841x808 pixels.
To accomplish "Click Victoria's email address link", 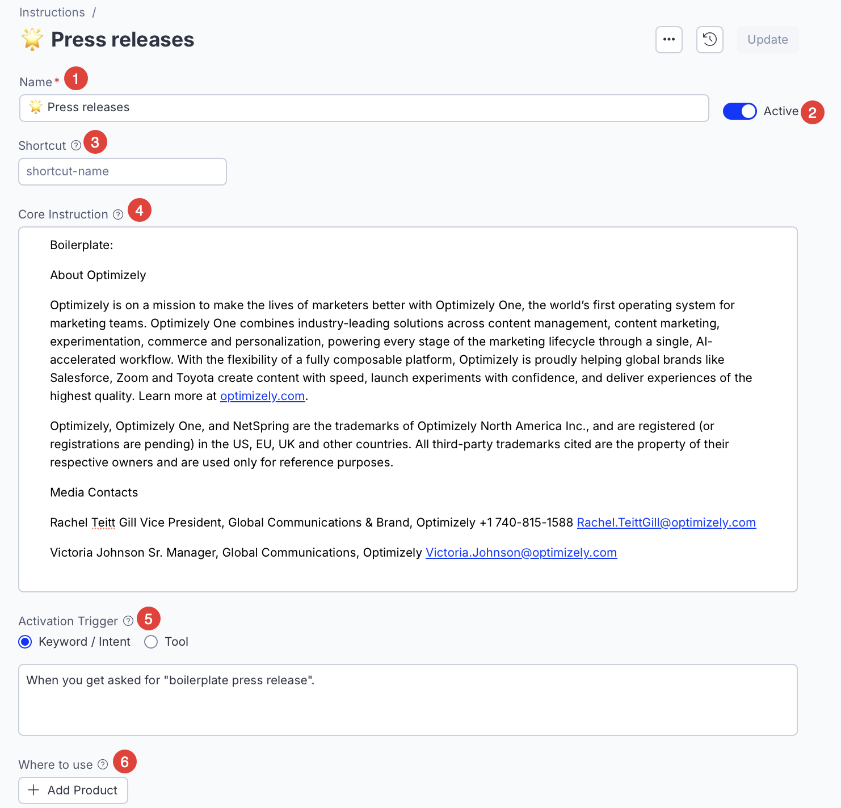I will (x=521, y=552).
